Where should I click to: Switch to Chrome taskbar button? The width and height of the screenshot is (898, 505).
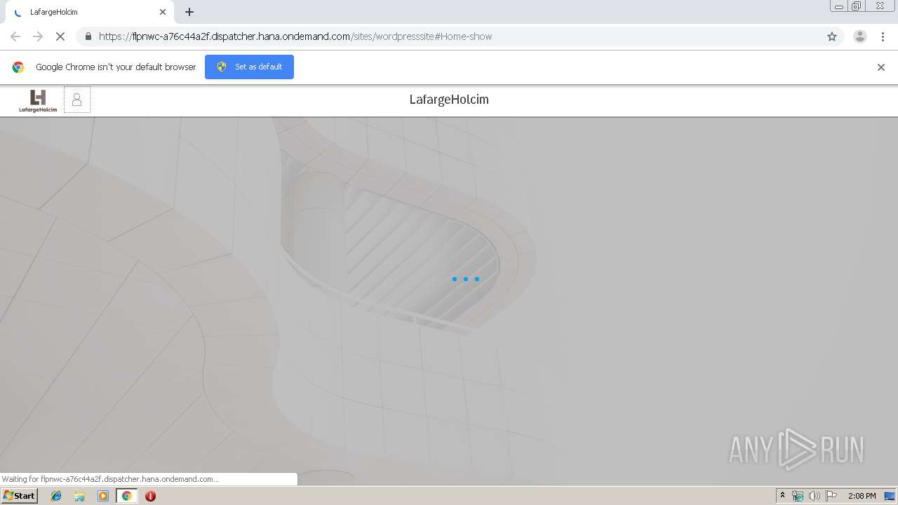coord(127,496)
